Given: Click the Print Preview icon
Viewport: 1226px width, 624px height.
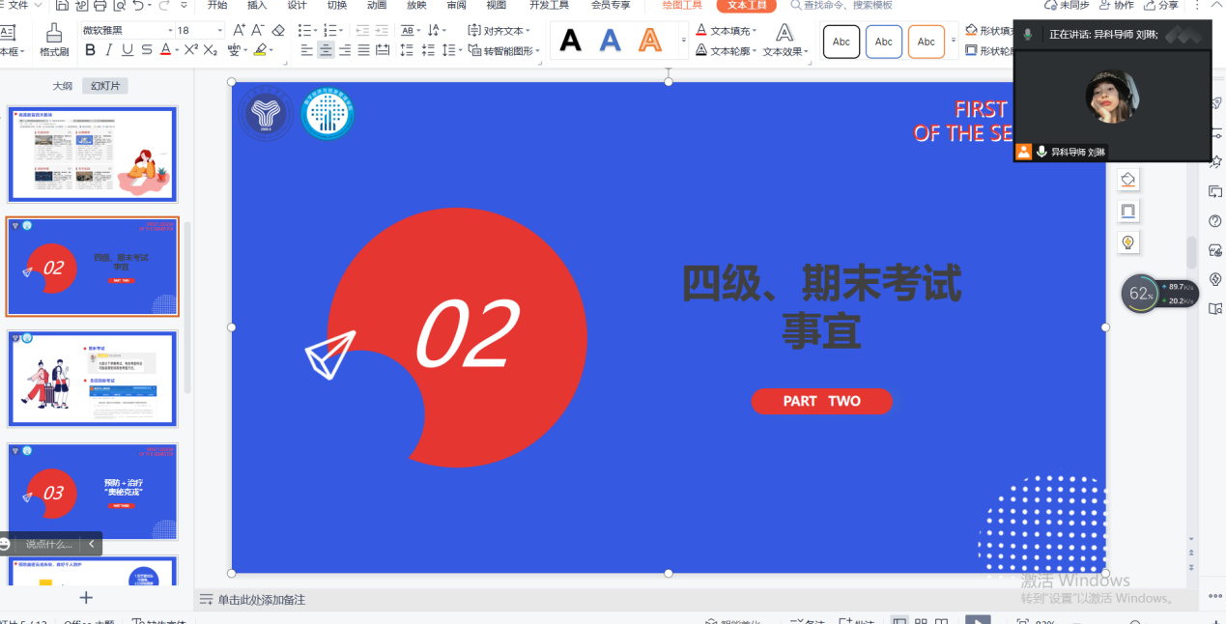Looking at the screenshot, I should click(x=118, y=6).
